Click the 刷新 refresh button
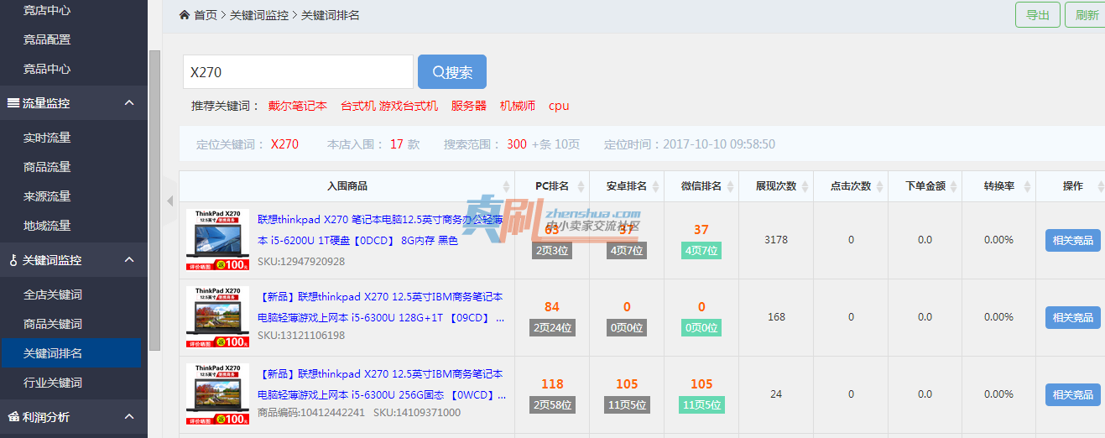1105x438 pixels. 1085,15
